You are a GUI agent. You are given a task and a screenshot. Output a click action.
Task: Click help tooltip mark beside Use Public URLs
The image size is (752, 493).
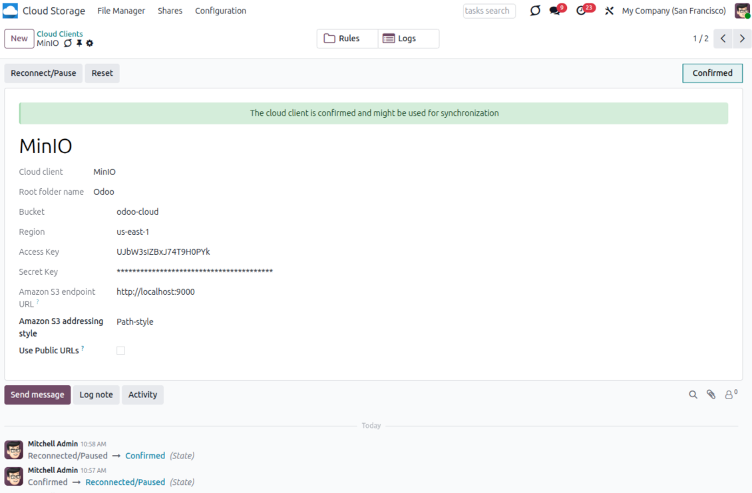[83, 349]
